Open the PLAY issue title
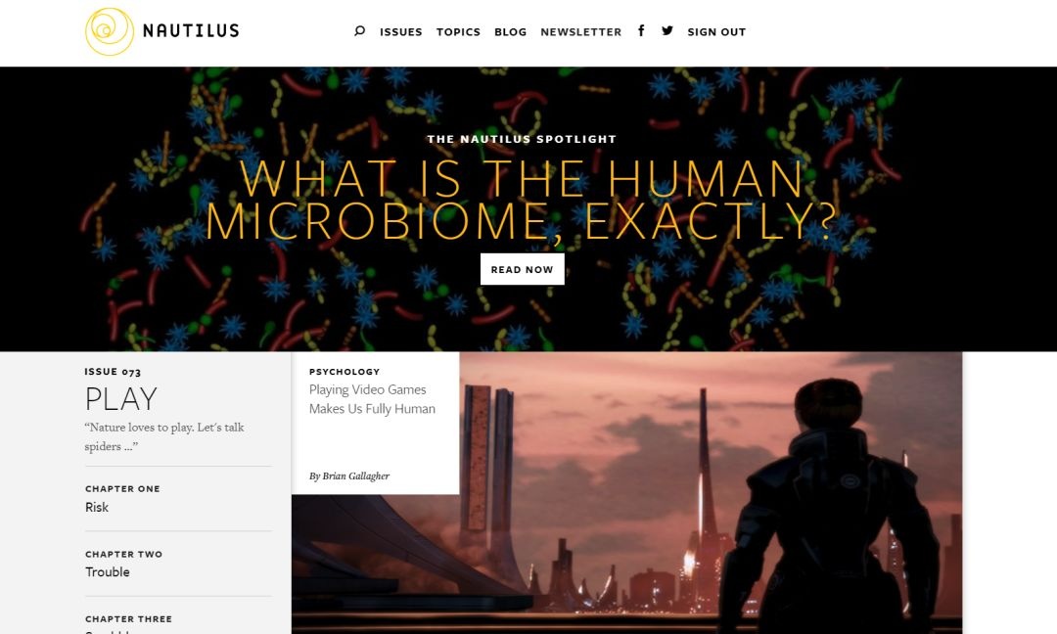Screen dimensions: 1057x634 (120, 398)
